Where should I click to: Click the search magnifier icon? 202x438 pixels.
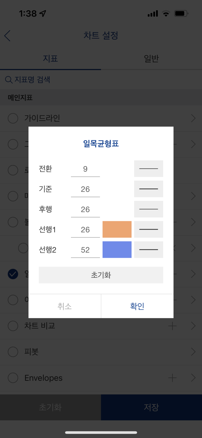(x=9, y=80)
